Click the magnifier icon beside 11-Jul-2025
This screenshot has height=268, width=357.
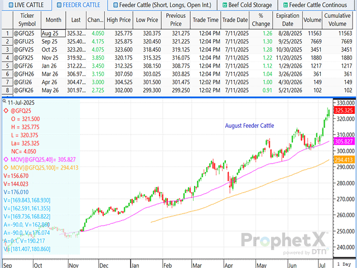coord(4,101)
